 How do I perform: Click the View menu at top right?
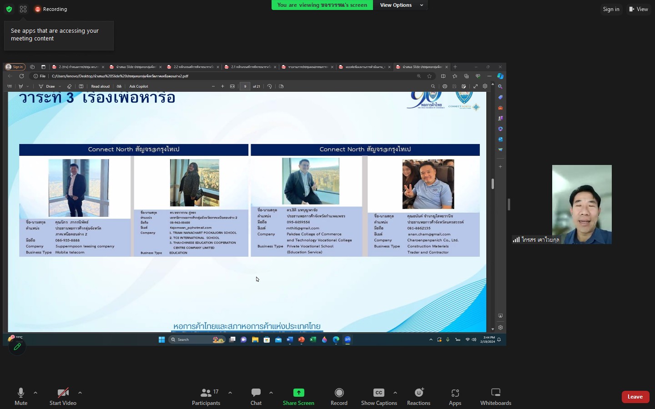tap(639, 9)
